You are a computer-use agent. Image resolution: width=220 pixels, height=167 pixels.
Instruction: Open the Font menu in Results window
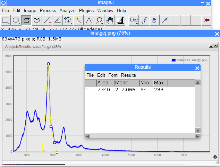(x=113, y=75)
